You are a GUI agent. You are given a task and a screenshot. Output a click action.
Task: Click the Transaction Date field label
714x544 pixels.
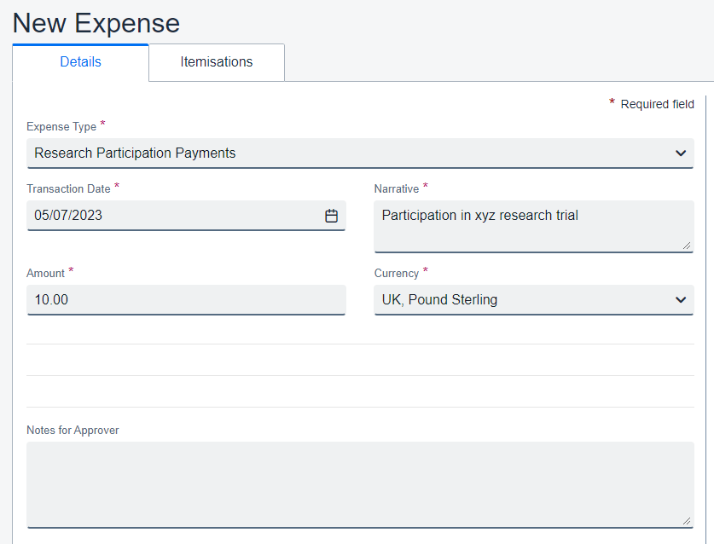point(68,188)
